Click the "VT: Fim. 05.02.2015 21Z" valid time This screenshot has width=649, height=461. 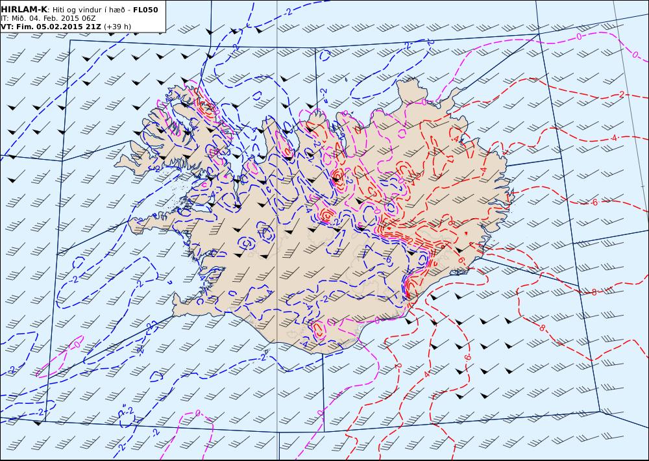[x=51, y=27]
